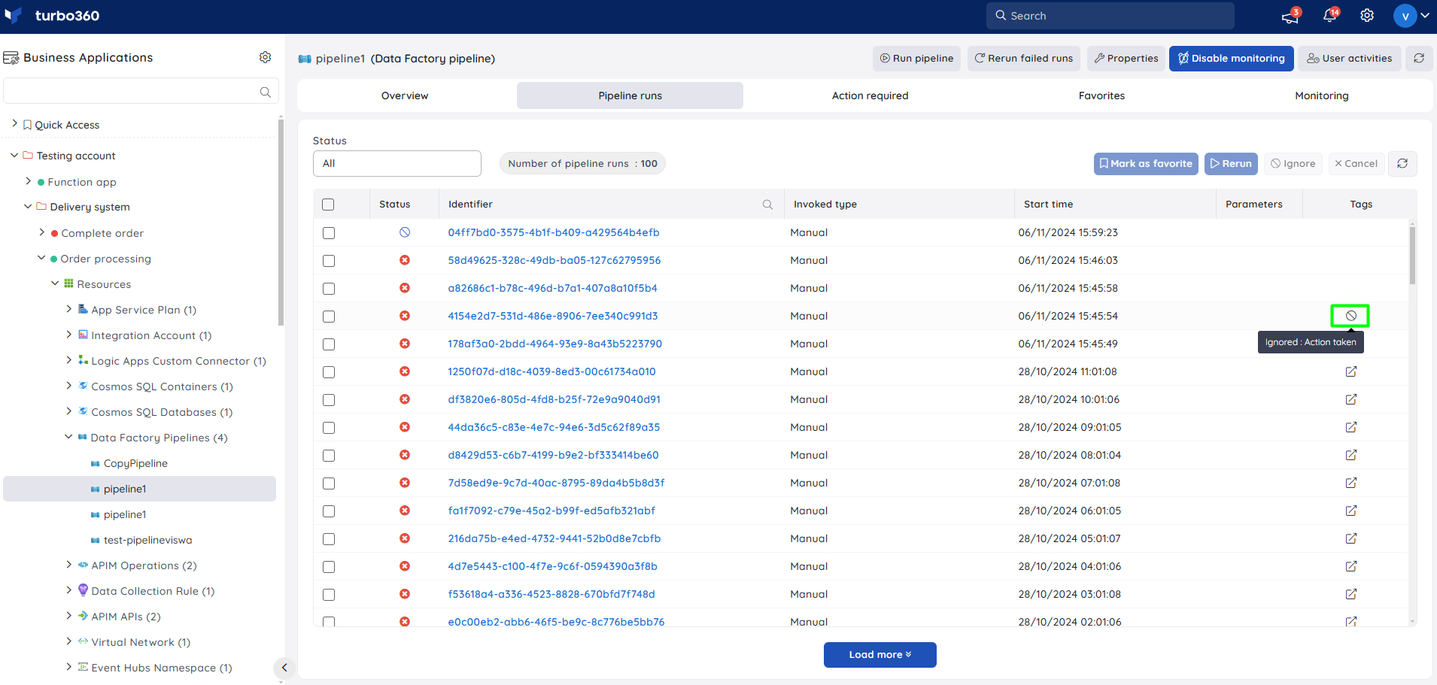Click the sidebar tree scrollbar
Screen dimensions: 1437x685
tap(281, 222)
